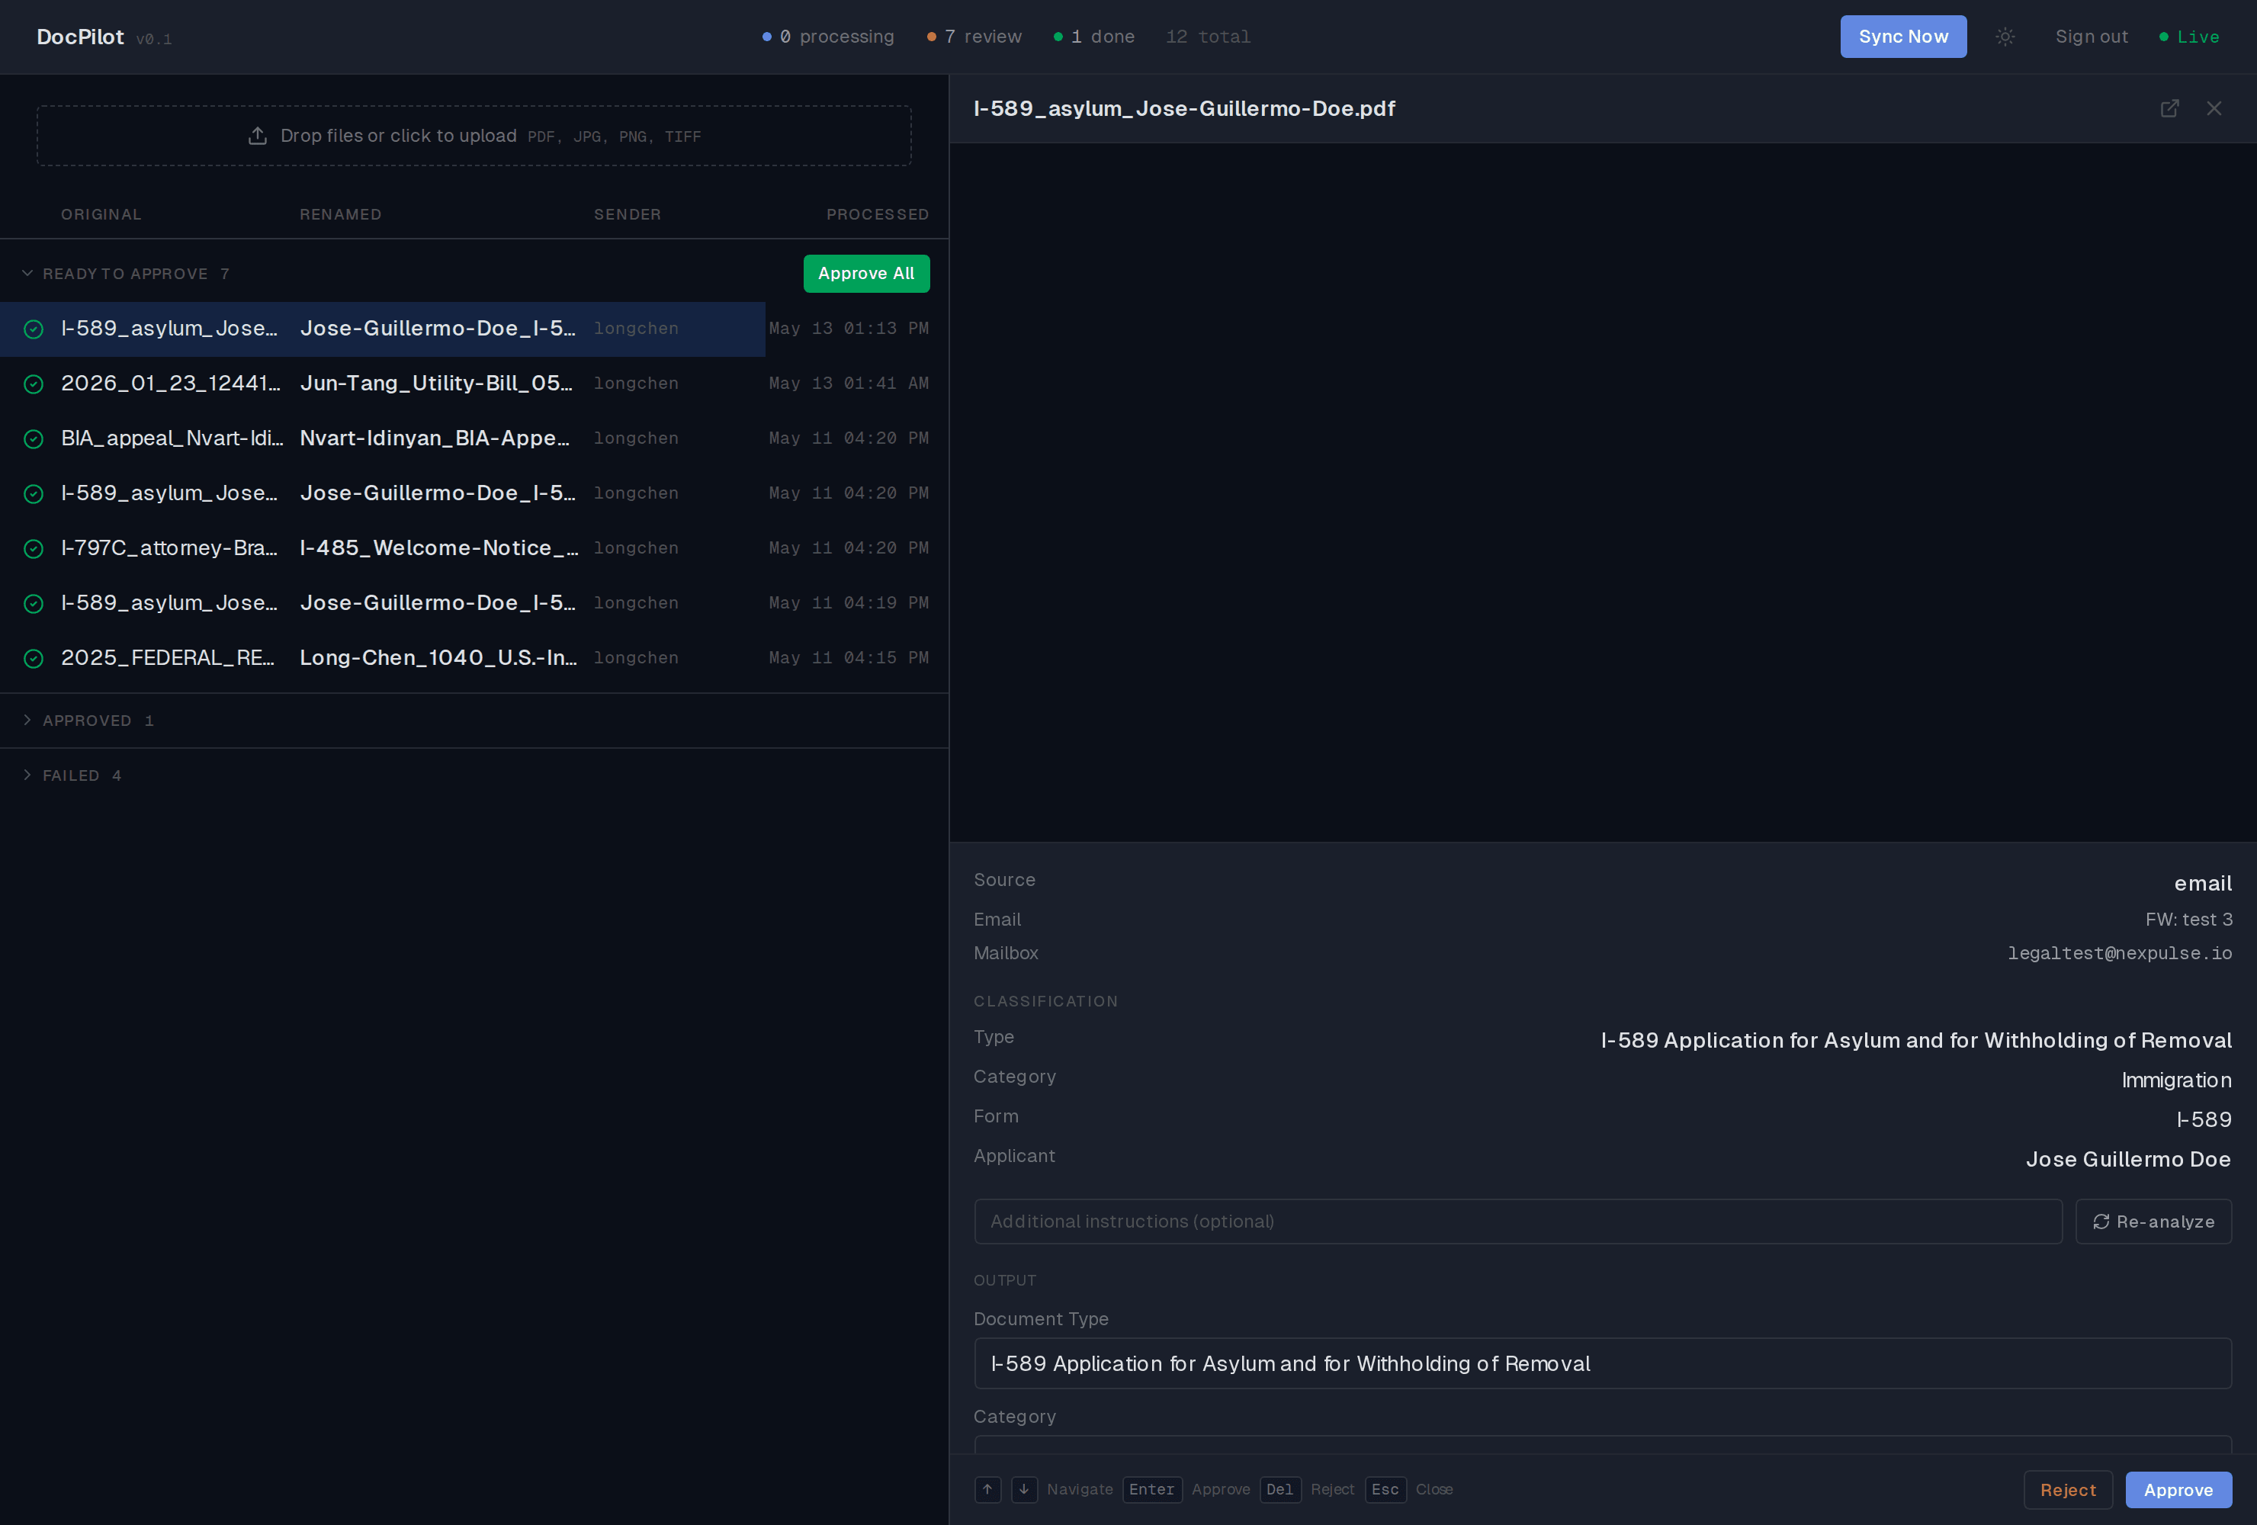Click status icon for Long-Chen 1040 row
Screen dimensions: 2257x1525
pyautogui.click(x=33, y=659)
